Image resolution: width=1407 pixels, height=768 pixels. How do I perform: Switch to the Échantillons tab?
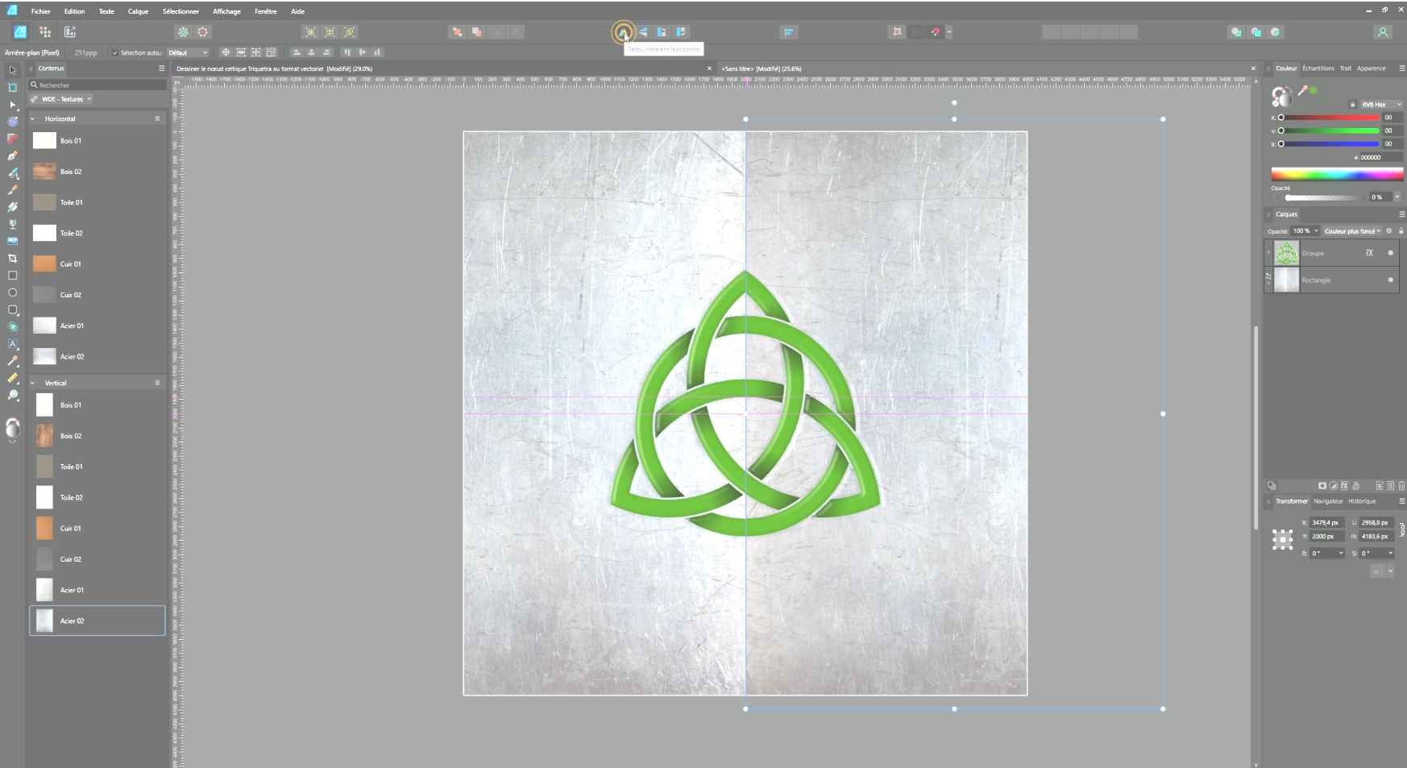click(x=1318, y=68)
